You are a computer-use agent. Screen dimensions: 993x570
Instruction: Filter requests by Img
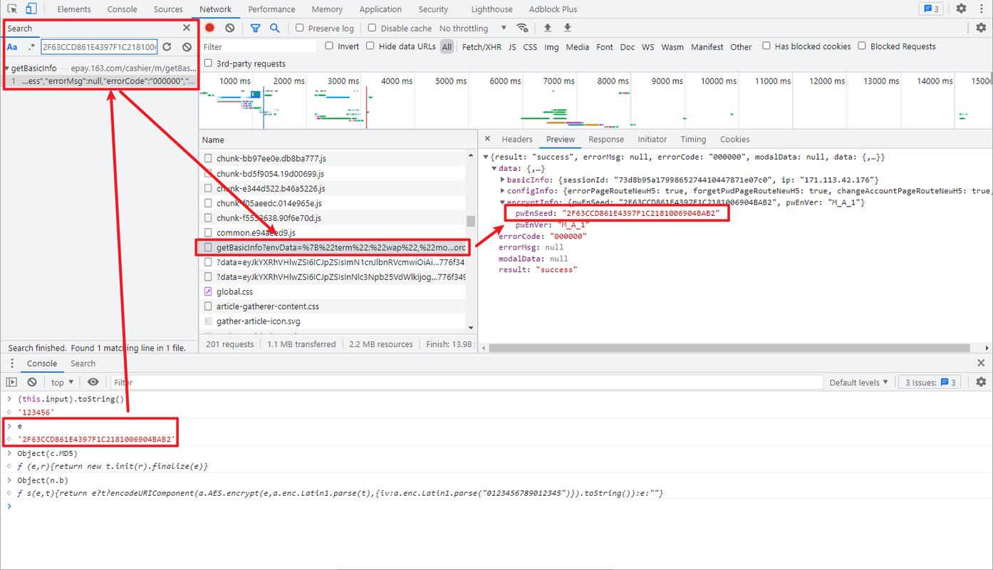coord(551,46)
